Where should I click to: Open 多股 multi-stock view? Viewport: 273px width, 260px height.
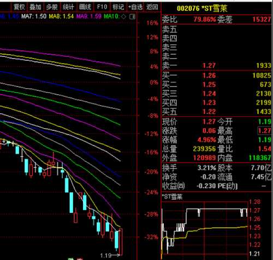click(x=52, y=7)
